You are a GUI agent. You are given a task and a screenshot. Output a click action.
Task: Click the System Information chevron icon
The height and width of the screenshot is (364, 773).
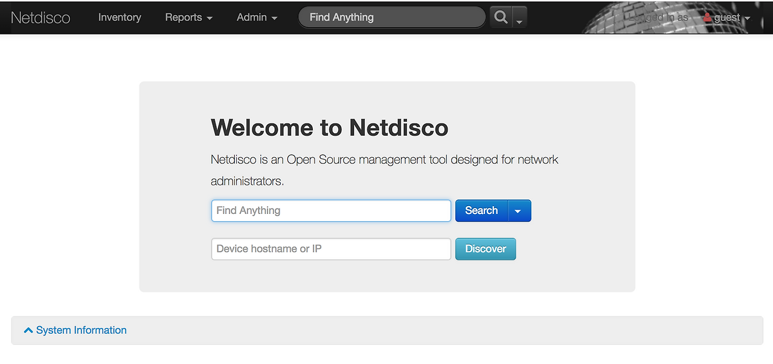(x=28, y=330)
